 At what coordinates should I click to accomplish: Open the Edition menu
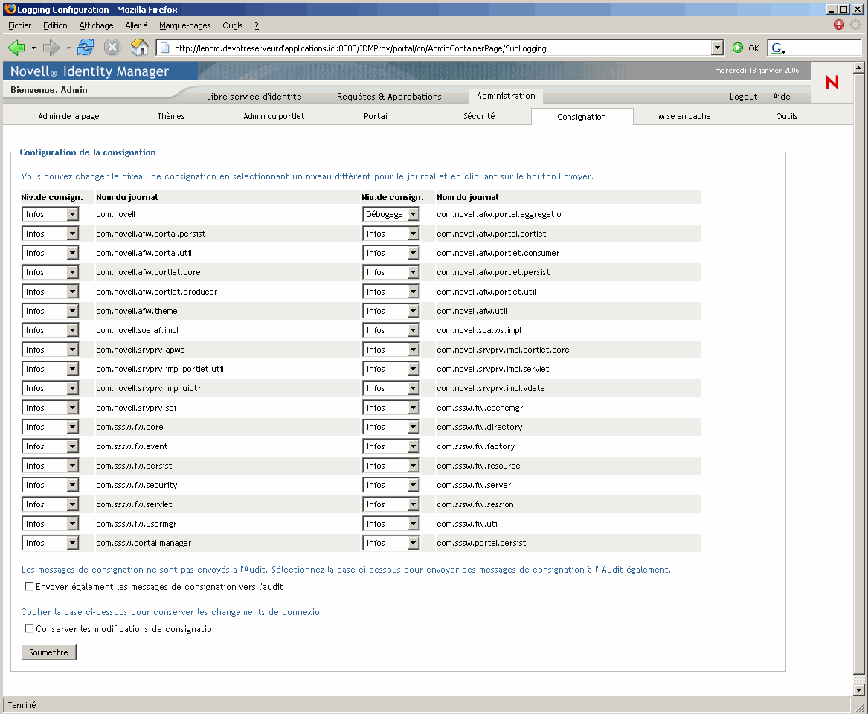[x=55, y=25]
